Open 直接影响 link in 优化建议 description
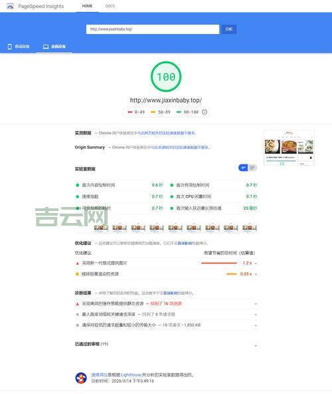 185,243
